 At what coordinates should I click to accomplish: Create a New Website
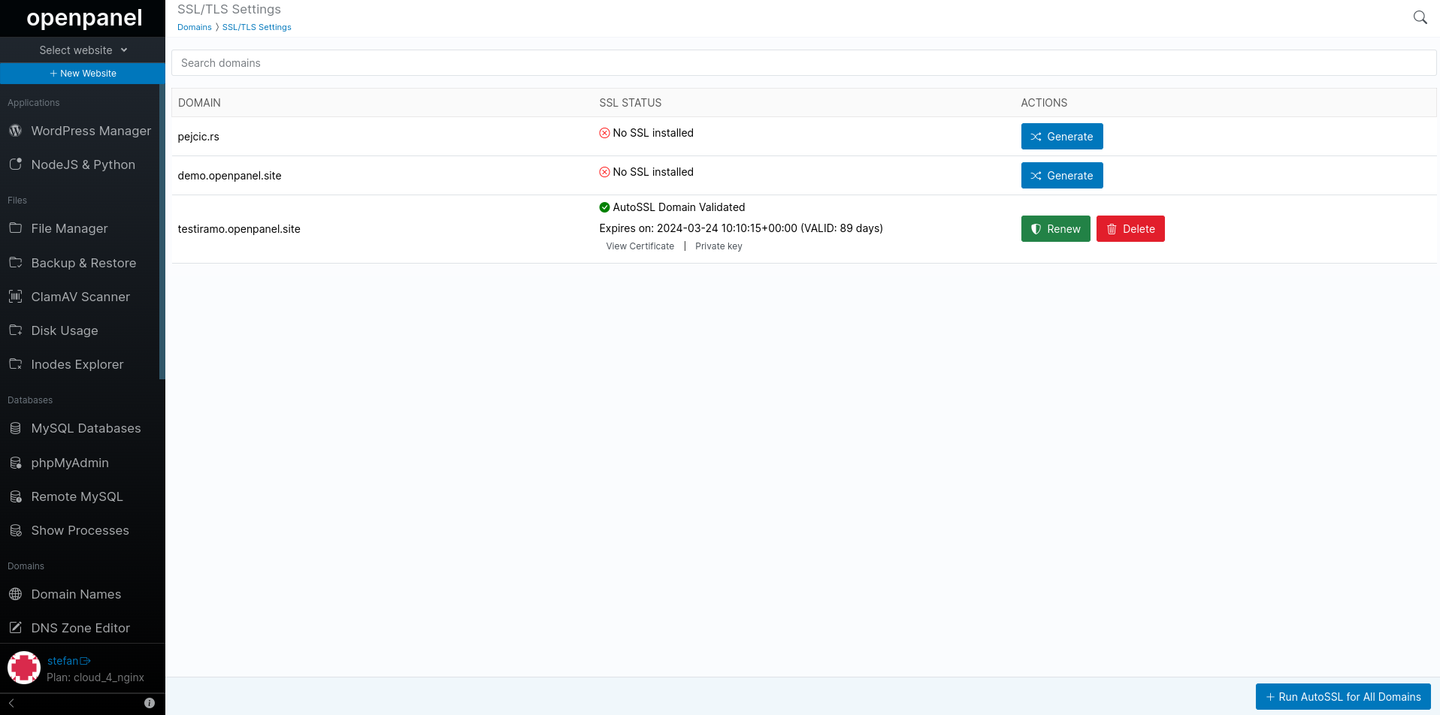pos(83,74)
